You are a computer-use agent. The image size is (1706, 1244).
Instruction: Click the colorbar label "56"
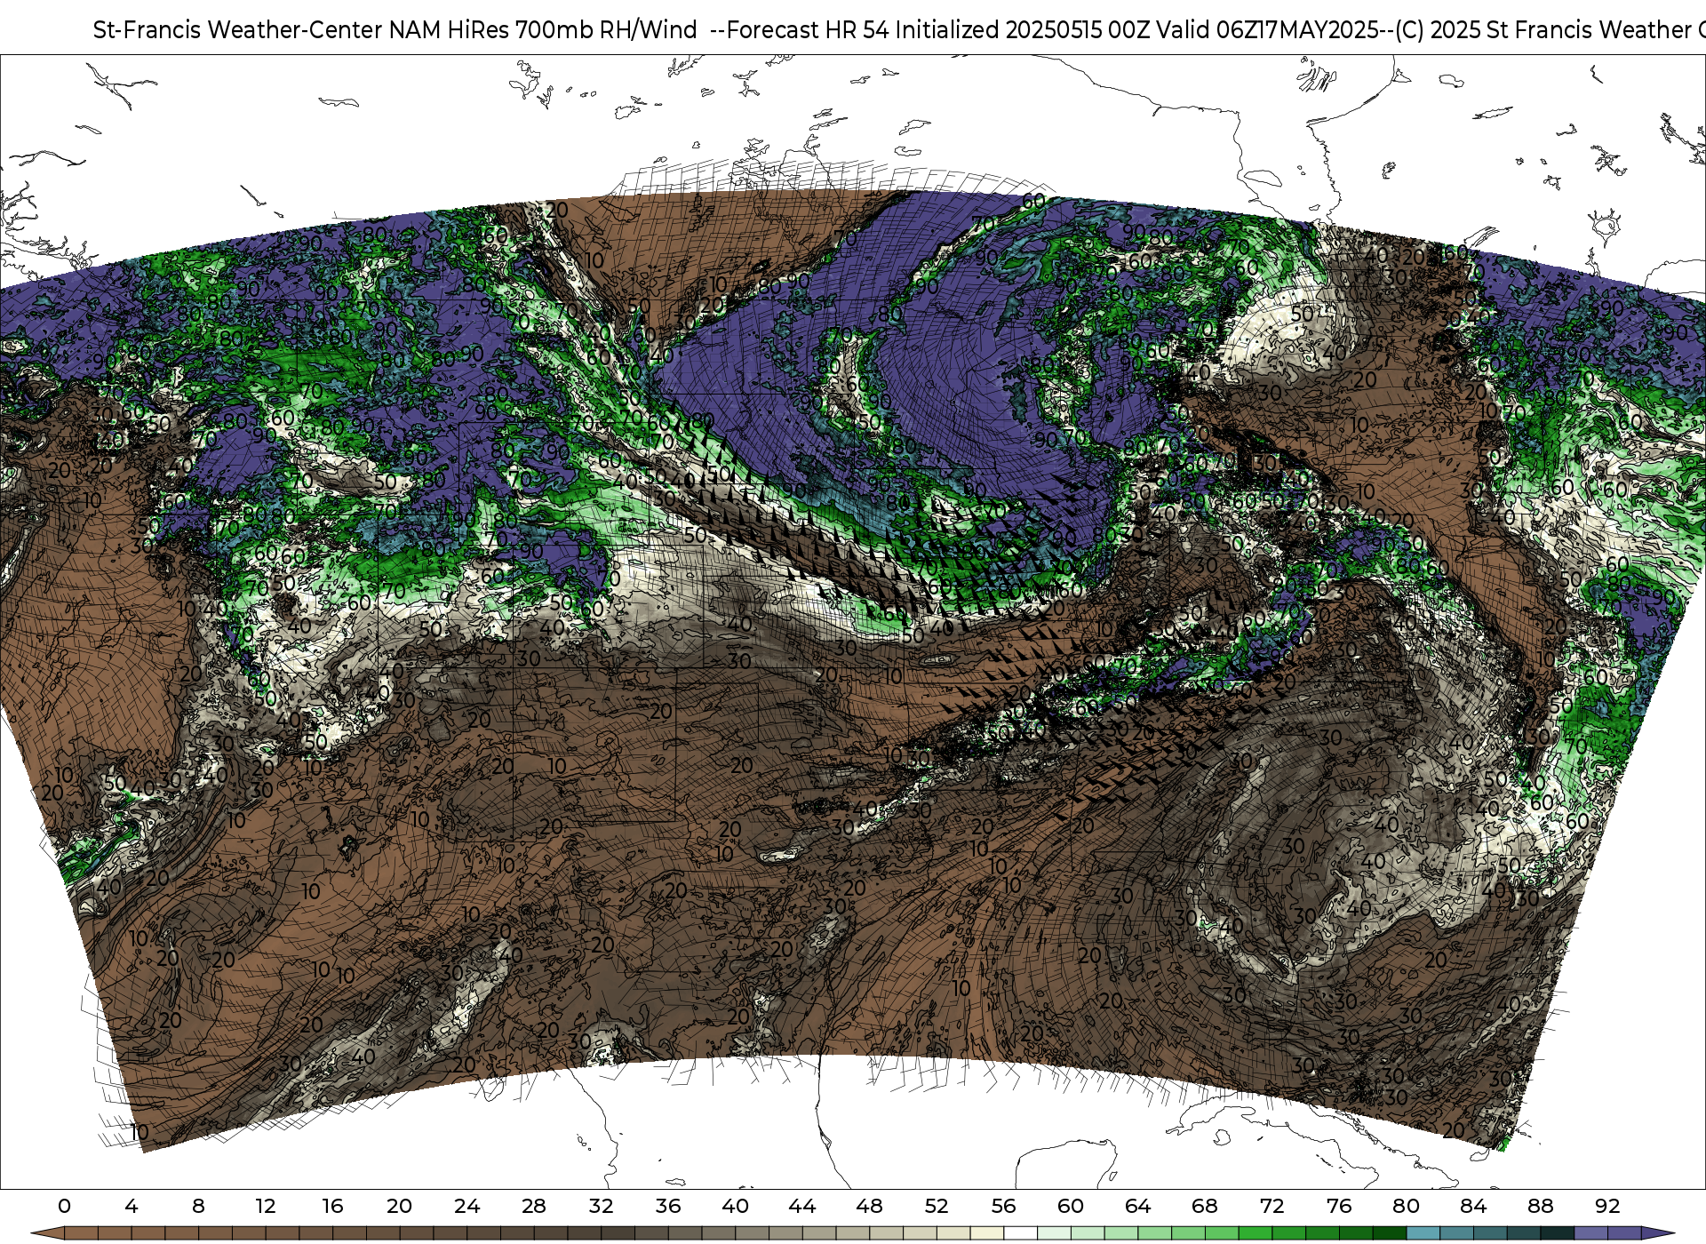click(x=1003, y=1206)
